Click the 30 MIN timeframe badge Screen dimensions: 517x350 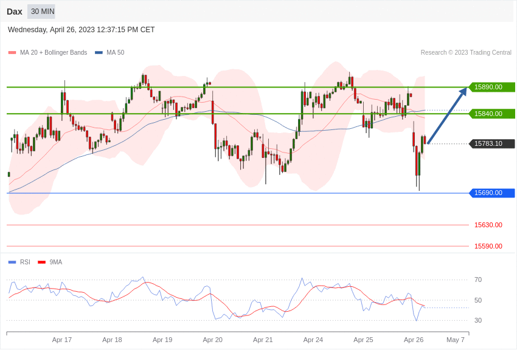click(41, 12)
